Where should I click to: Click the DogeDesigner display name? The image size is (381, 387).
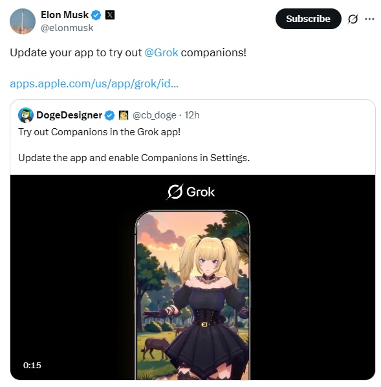[x=69, y=115]
